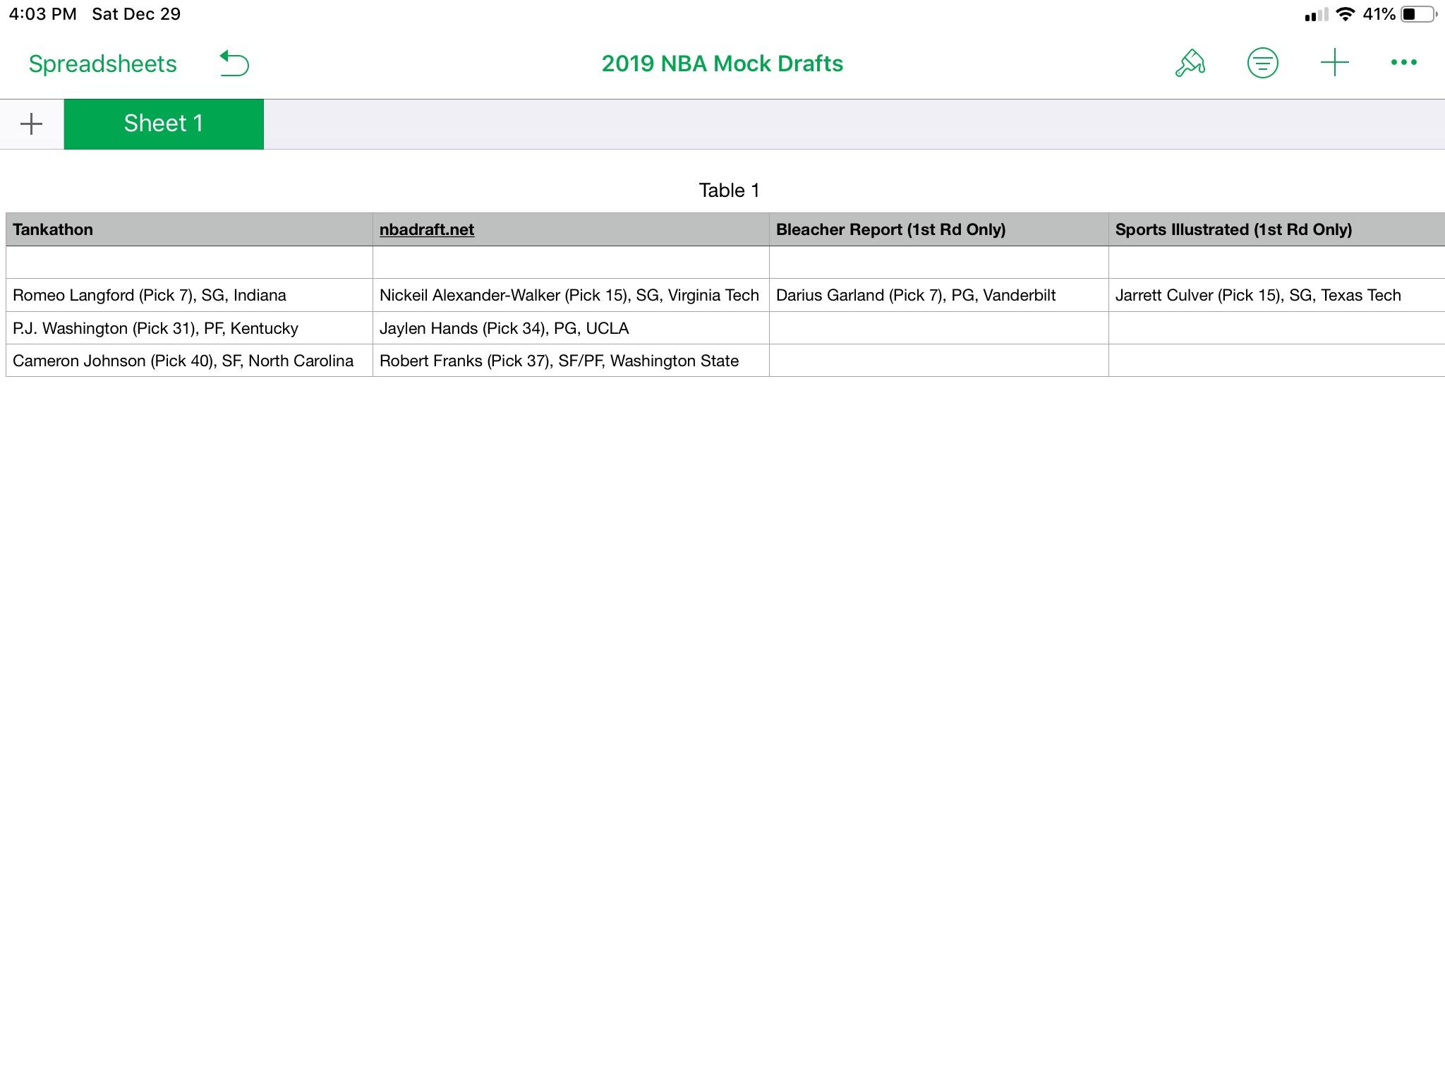Open the sort and filter organize icon
1445x1084 pixels.
[1262, 63]
